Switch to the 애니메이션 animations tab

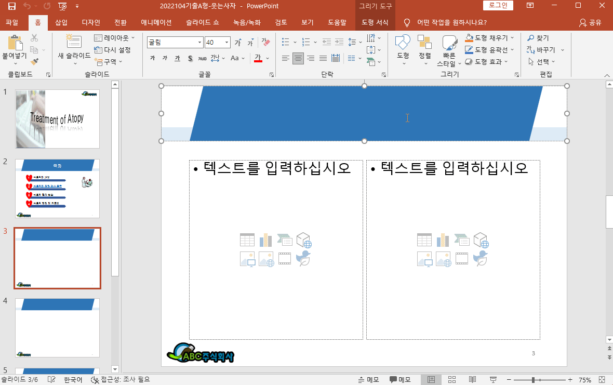[x=156, y=22]
